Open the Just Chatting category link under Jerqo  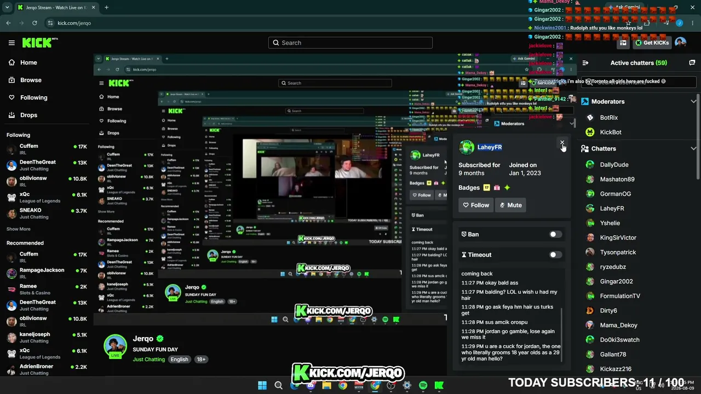[x=148, y=360]
